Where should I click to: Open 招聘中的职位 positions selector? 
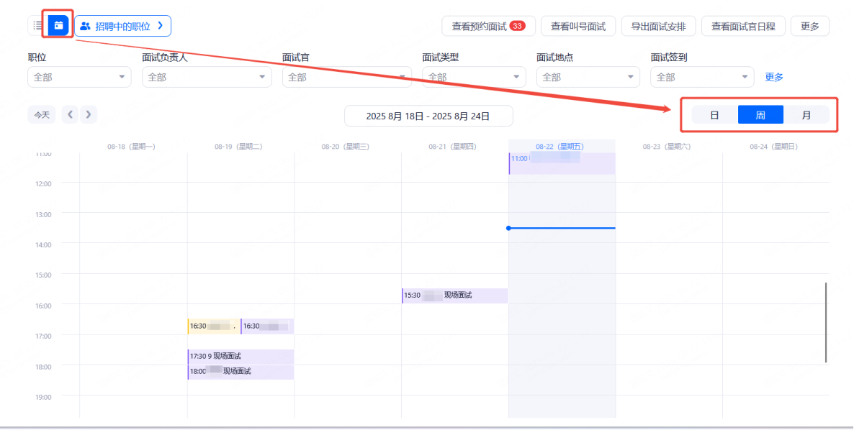tap(123, 26)
